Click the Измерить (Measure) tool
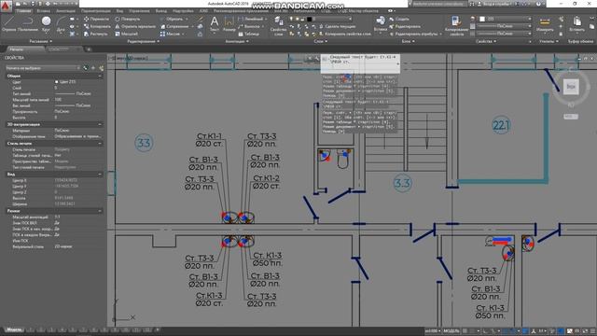The width and height of the screenshot is (597, 336). pyautogui.click(x=545, y=24)
